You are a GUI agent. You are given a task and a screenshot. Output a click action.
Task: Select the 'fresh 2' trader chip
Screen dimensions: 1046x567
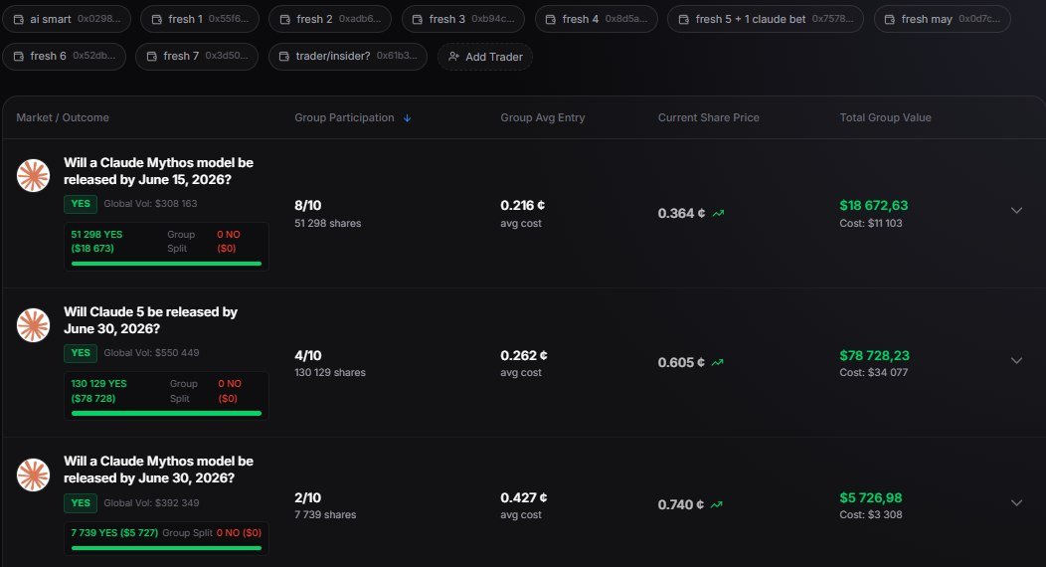point(329,19)
